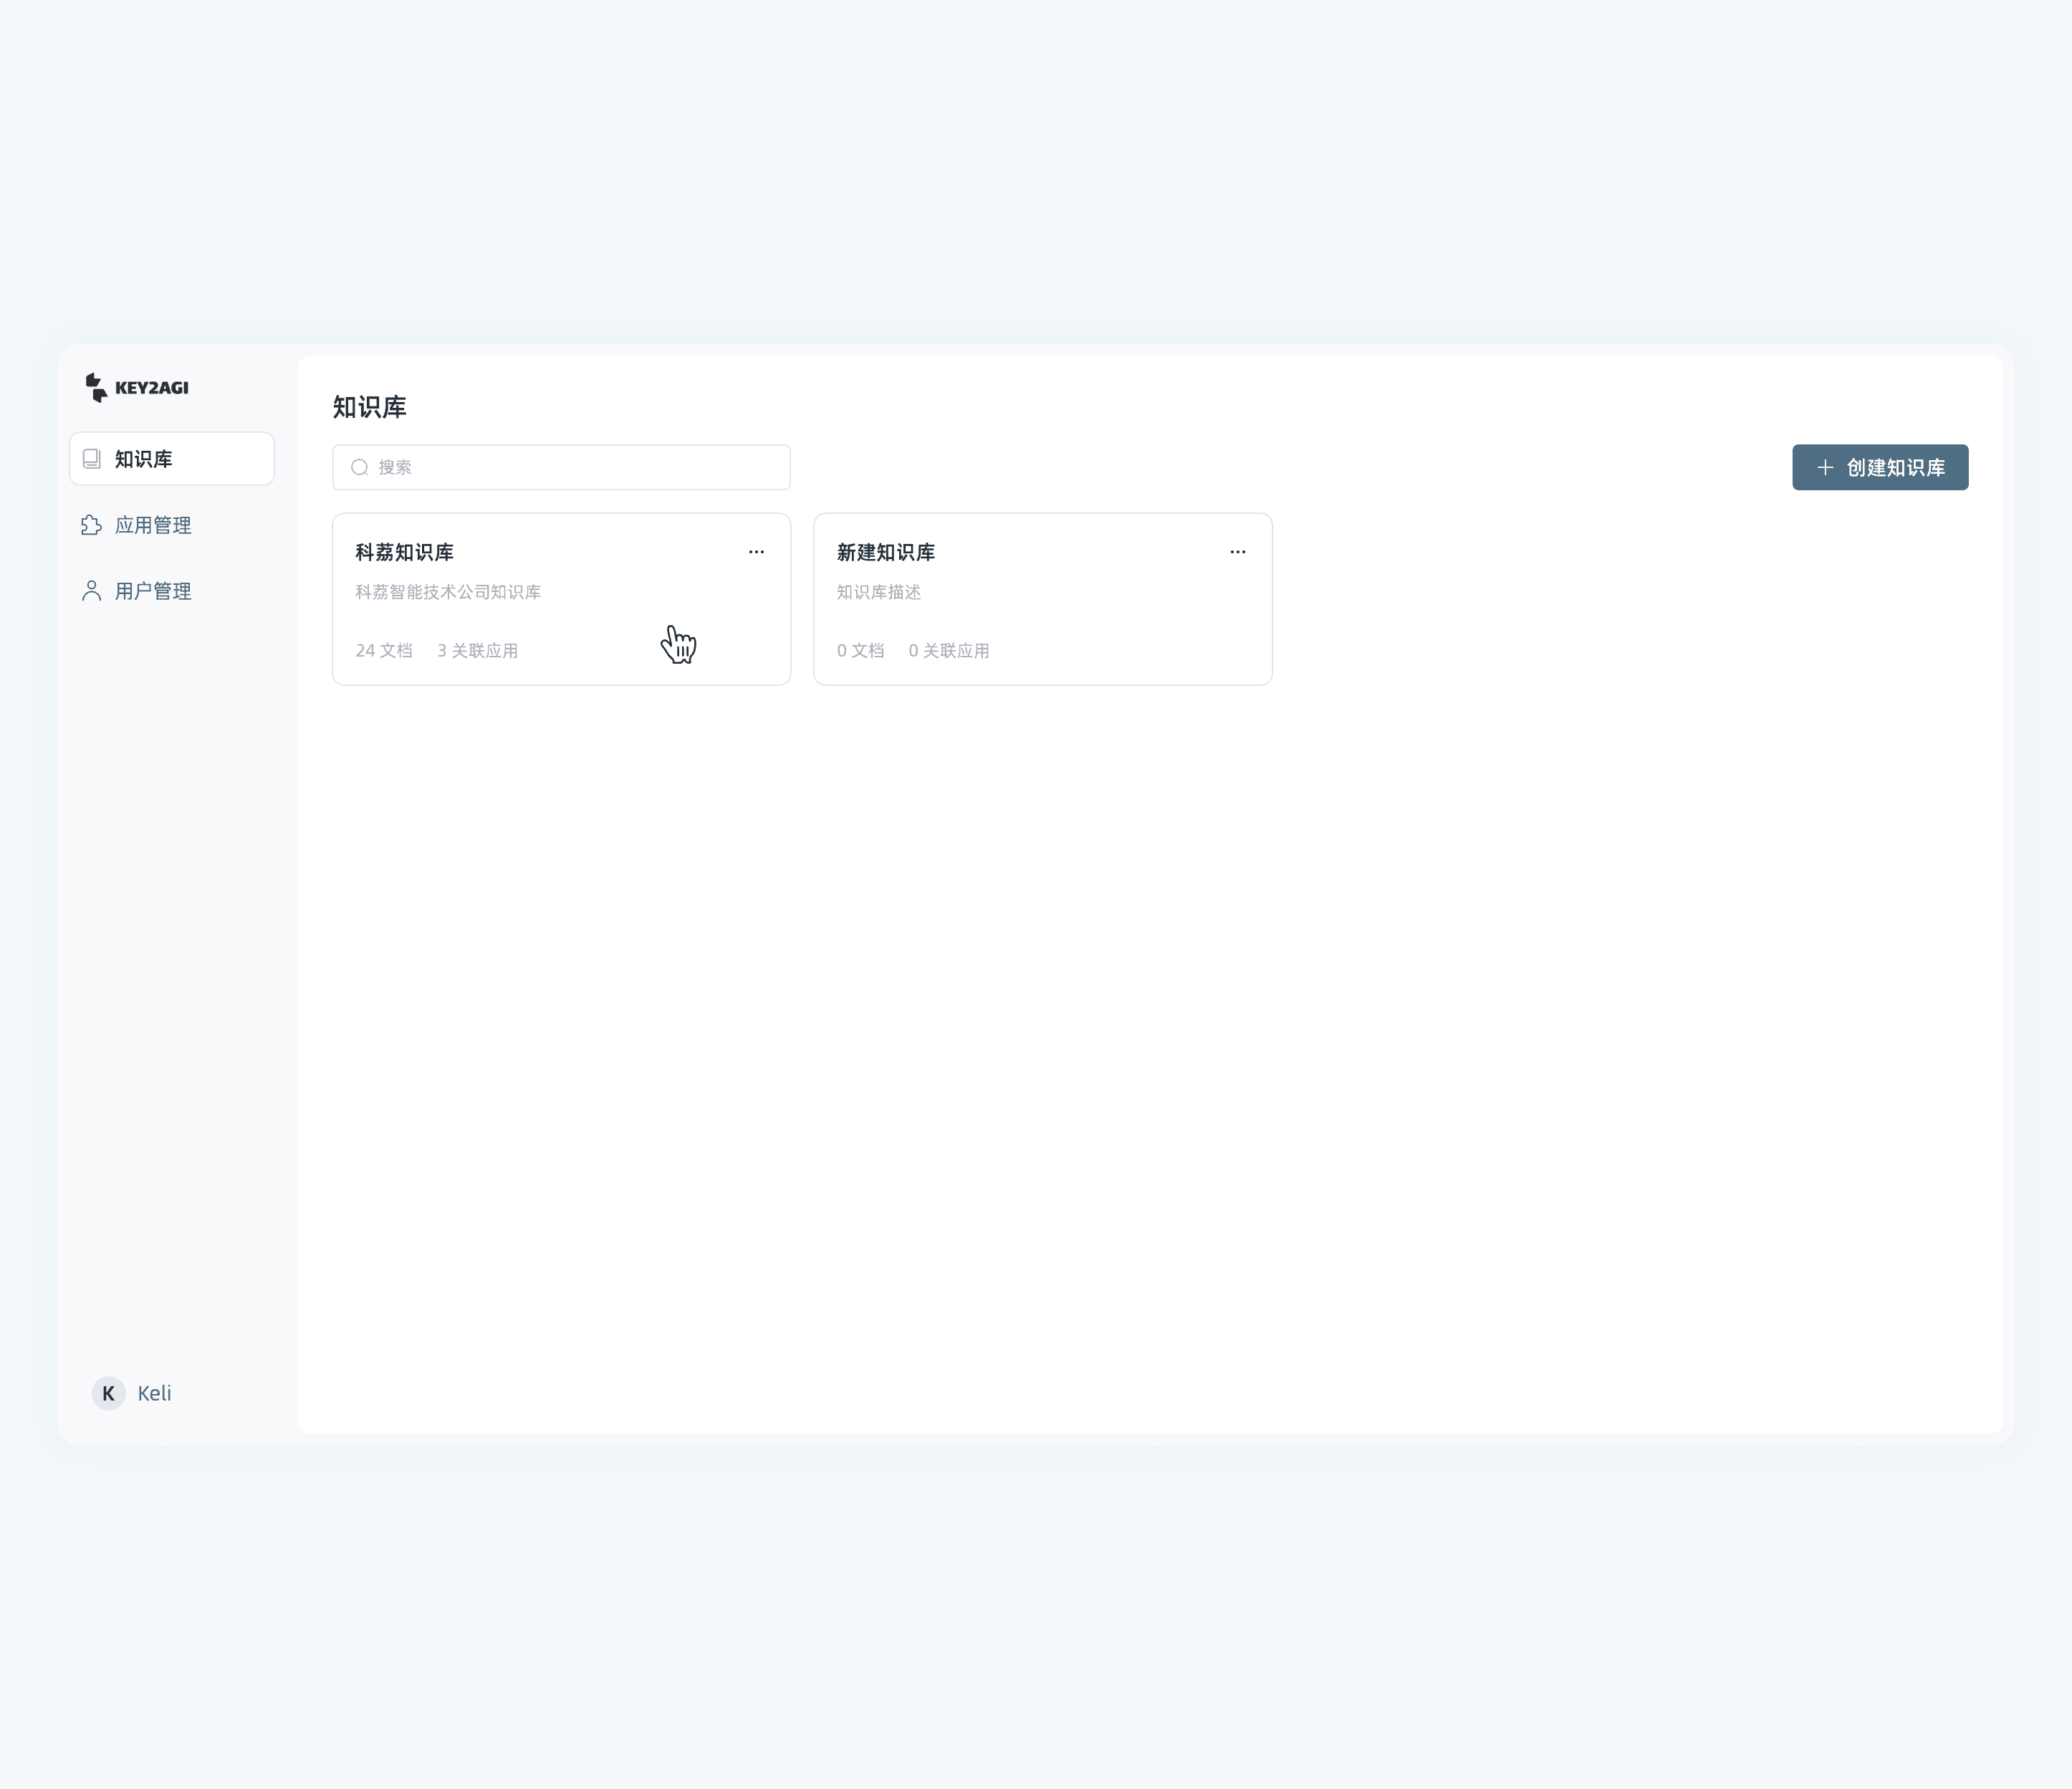Click the 3 关联应用 label
Image resolution: width=2072 pixels, height=1789 pixels.
tap(477, 650)
